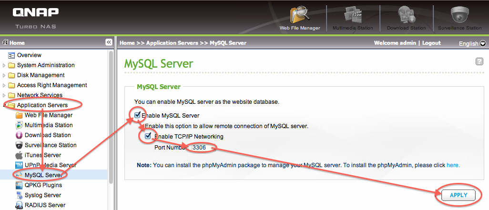This screenshot has width=489, height=210.
Task: Collapse the sidebar with double-arrow button
Action: click(x=109, y=42)
